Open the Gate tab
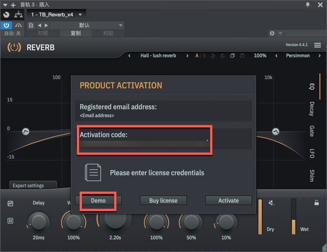The width and height of the screenshot is (327, 252). coord(312,131)
